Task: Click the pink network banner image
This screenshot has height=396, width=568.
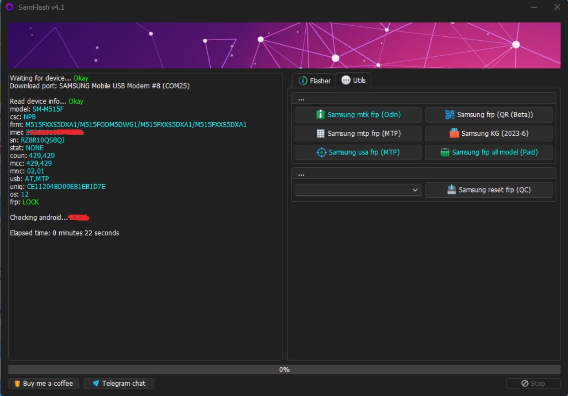Action: click(x=284, y=45)
